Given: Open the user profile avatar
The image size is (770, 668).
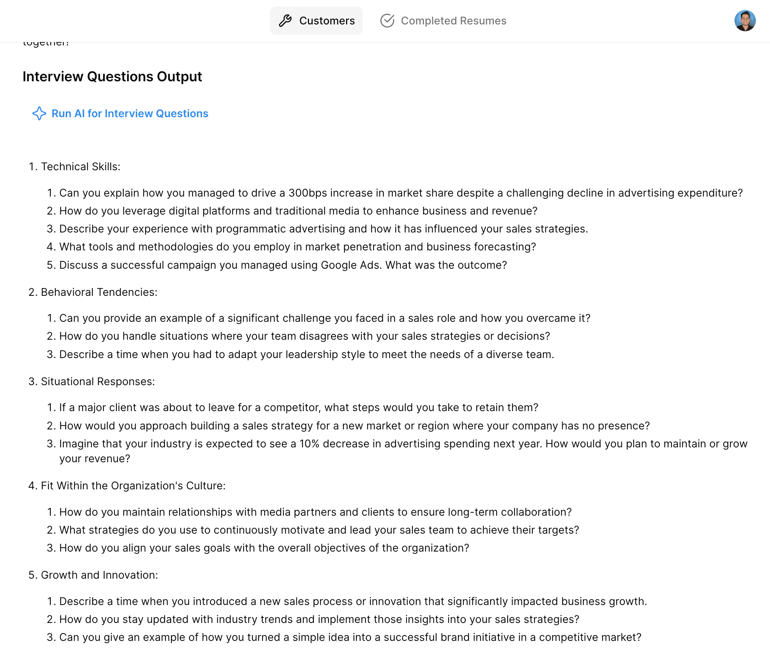Looking at the screenshot, I should 745,21.
